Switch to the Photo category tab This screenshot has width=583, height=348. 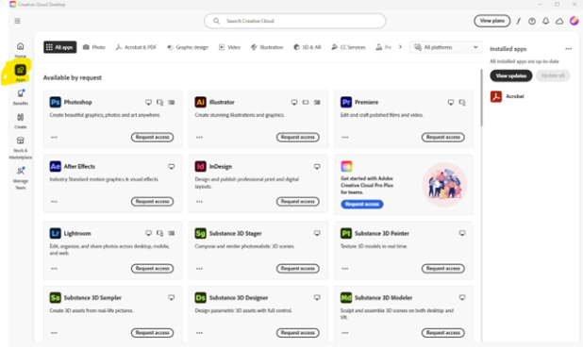[94, 47]
